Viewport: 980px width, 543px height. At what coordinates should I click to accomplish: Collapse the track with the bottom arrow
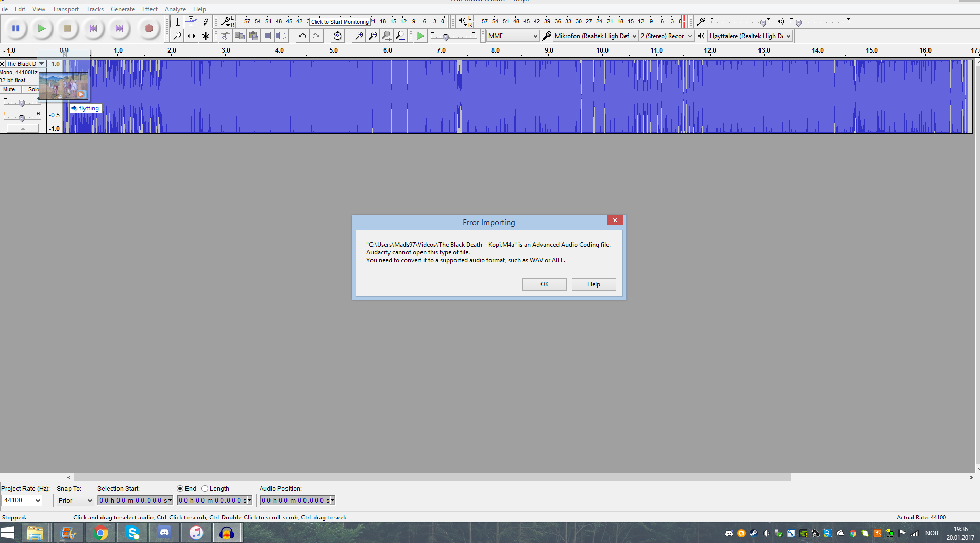coord(23,129)
